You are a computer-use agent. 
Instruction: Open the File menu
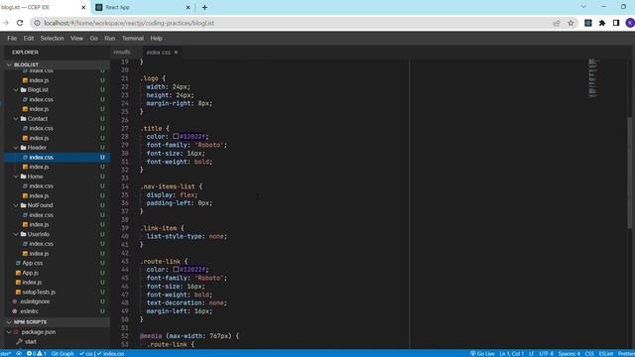(x=12, y=38)
